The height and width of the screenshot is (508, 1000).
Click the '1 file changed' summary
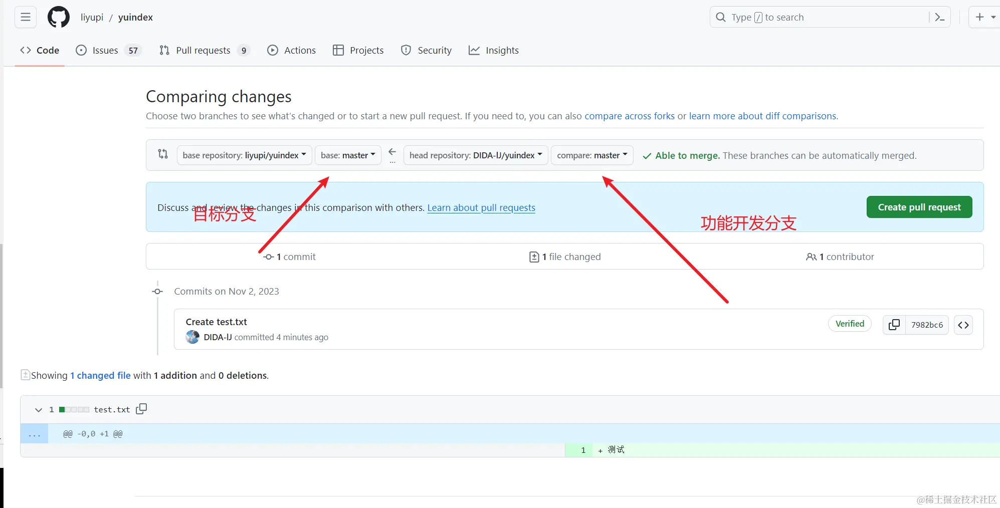tap(565, 257)
